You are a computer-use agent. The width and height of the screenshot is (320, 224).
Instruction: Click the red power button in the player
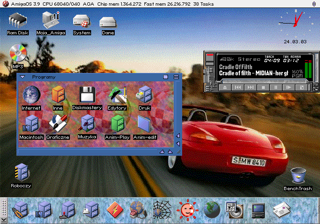210,57
